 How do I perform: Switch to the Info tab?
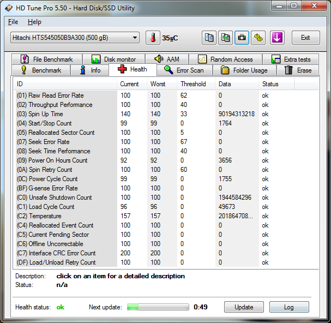[x=90, y=70]
